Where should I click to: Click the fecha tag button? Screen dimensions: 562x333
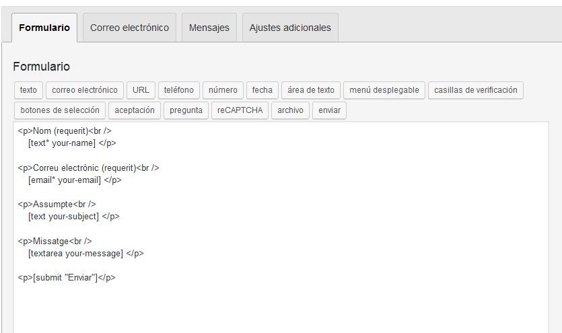(262, 90)
